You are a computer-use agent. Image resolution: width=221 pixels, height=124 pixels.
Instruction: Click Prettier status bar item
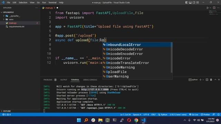[x=205, y=115]
